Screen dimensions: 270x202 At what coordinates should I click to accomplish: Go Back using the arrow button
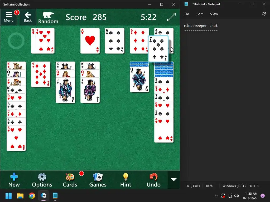coord(28,17)
